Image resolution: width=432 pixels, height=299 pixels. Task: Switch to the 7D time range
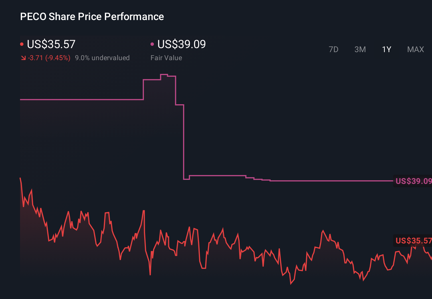[334, 49]
